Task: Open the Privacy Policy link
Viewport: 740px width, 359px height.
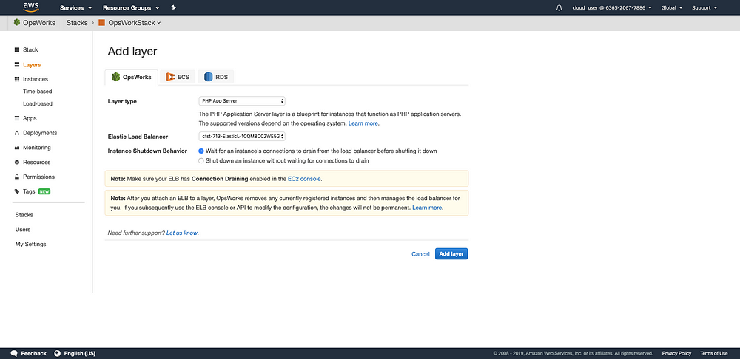Action: (676, 353)
